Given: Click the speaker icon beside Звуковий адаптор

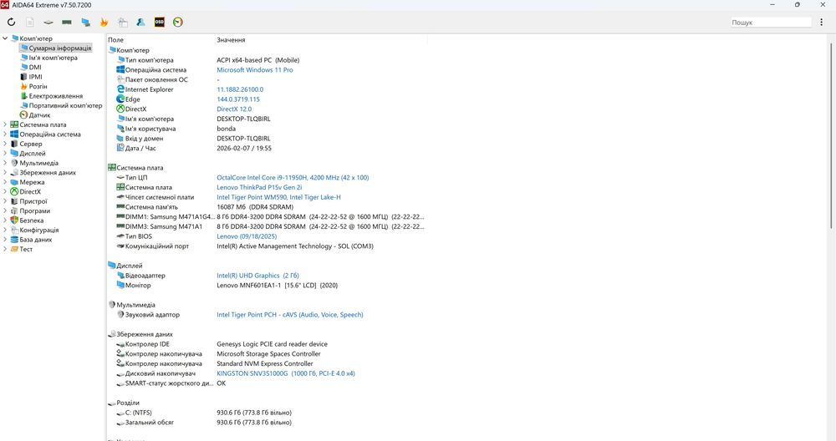Looking at the screenshot, I should point(120,315).
